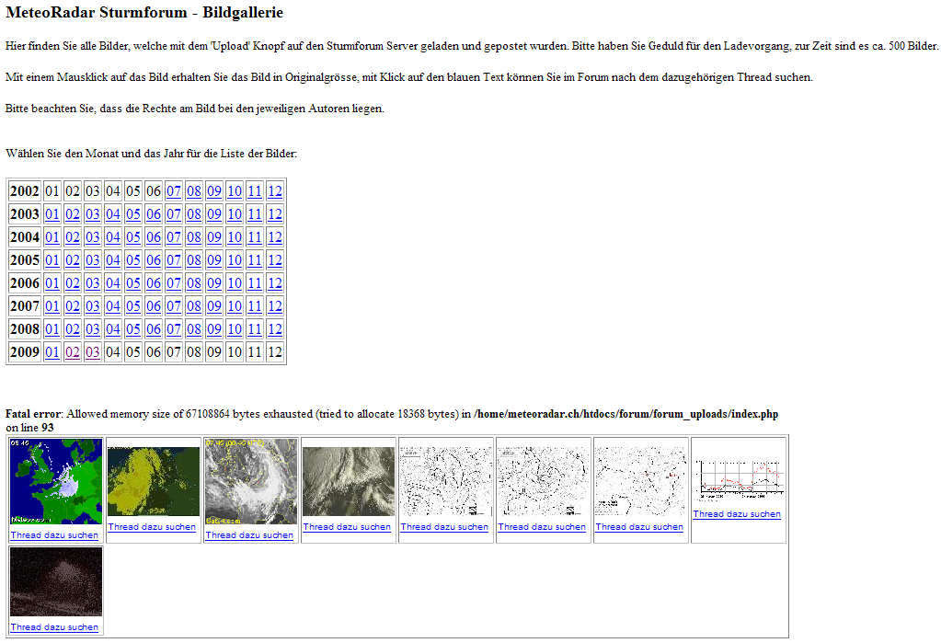This screenshot has width=941, height=643.
Task: Open the olive-toned cloud satellite thumbnail
Action: click(x=349, y=481)
